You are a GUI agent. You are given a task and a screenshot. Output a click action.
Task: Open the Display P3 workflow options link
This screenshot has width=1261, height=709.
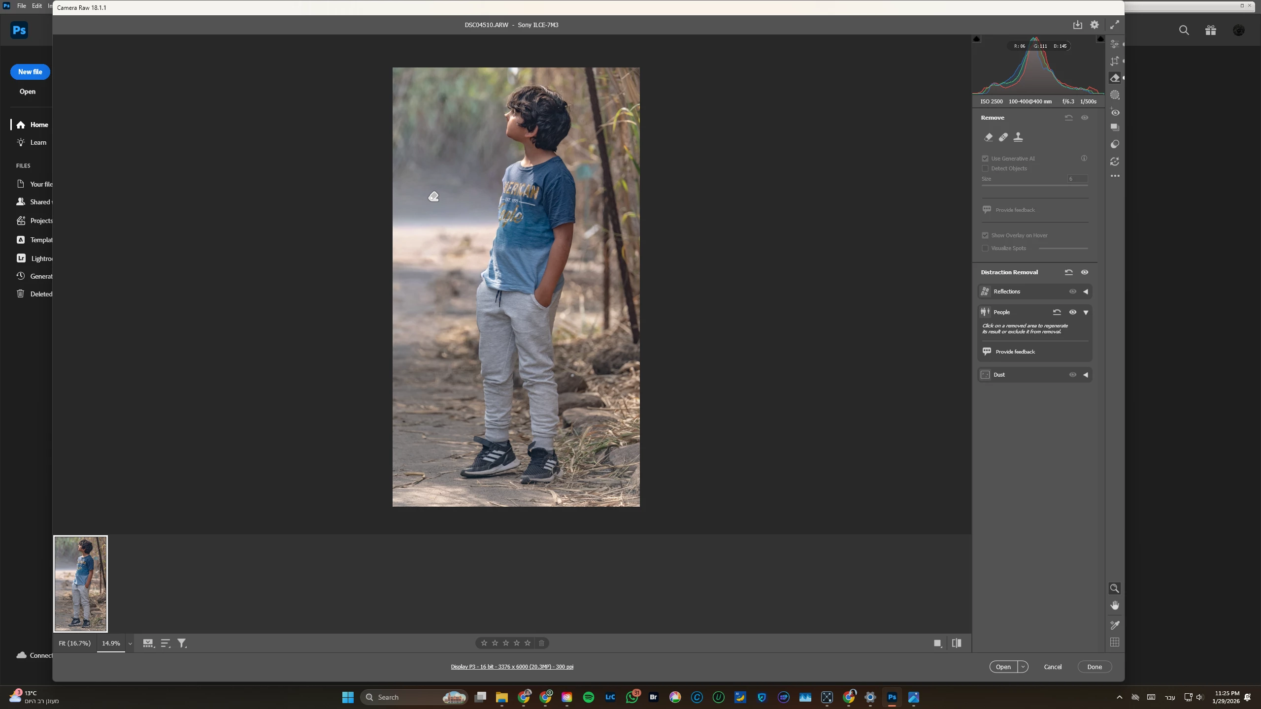click(512, 667)
